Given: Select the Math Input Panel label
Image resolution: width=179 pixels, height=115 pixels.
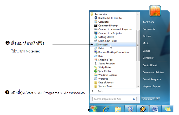Looking at the screenshot, I should coord(107,41).
